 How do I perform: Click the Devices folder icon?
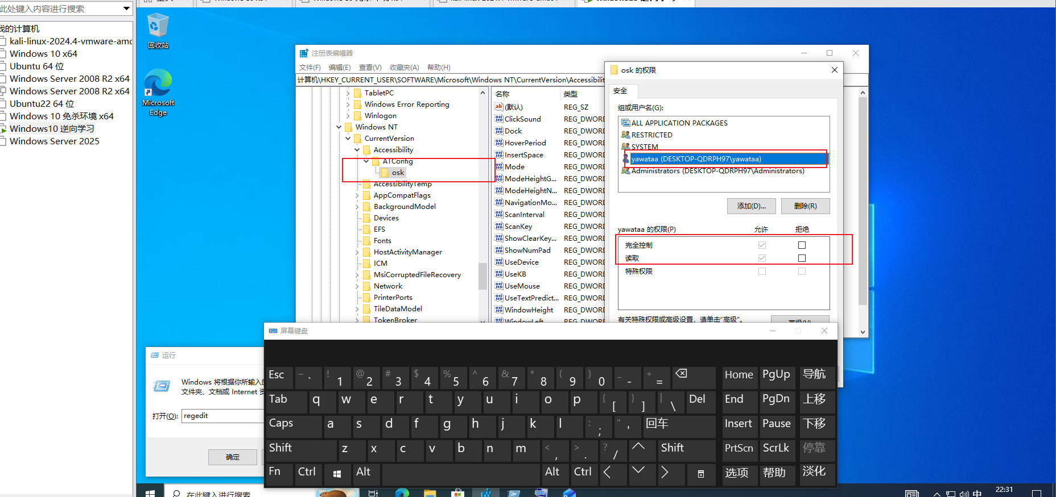[x=366, y=218]
